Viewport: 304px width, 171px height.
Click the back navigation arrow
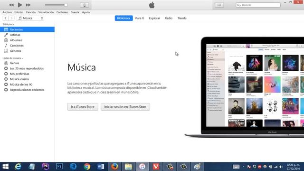point(5,18)
